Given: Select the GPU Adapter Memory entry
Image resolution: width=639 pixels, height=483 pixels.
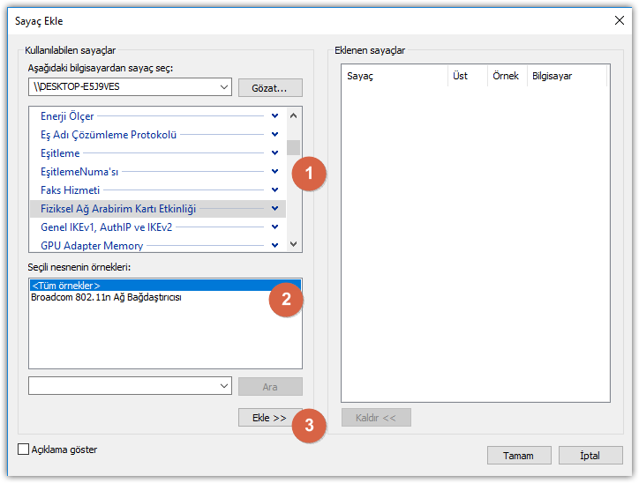Looking at the screenshot, I should (92, 246).
